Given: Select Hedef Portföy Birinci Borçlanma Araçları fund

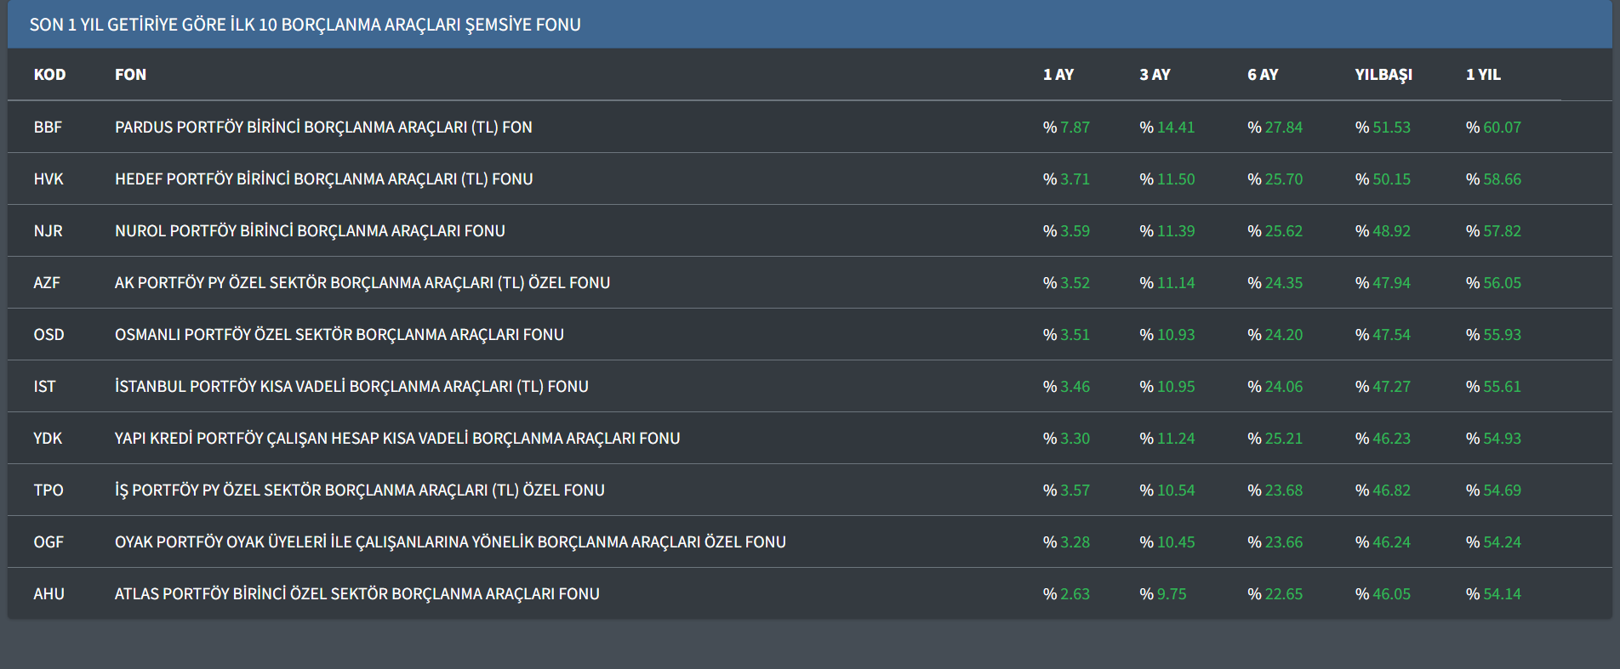Looking at the screenshot, I should (x=323, y=179).
